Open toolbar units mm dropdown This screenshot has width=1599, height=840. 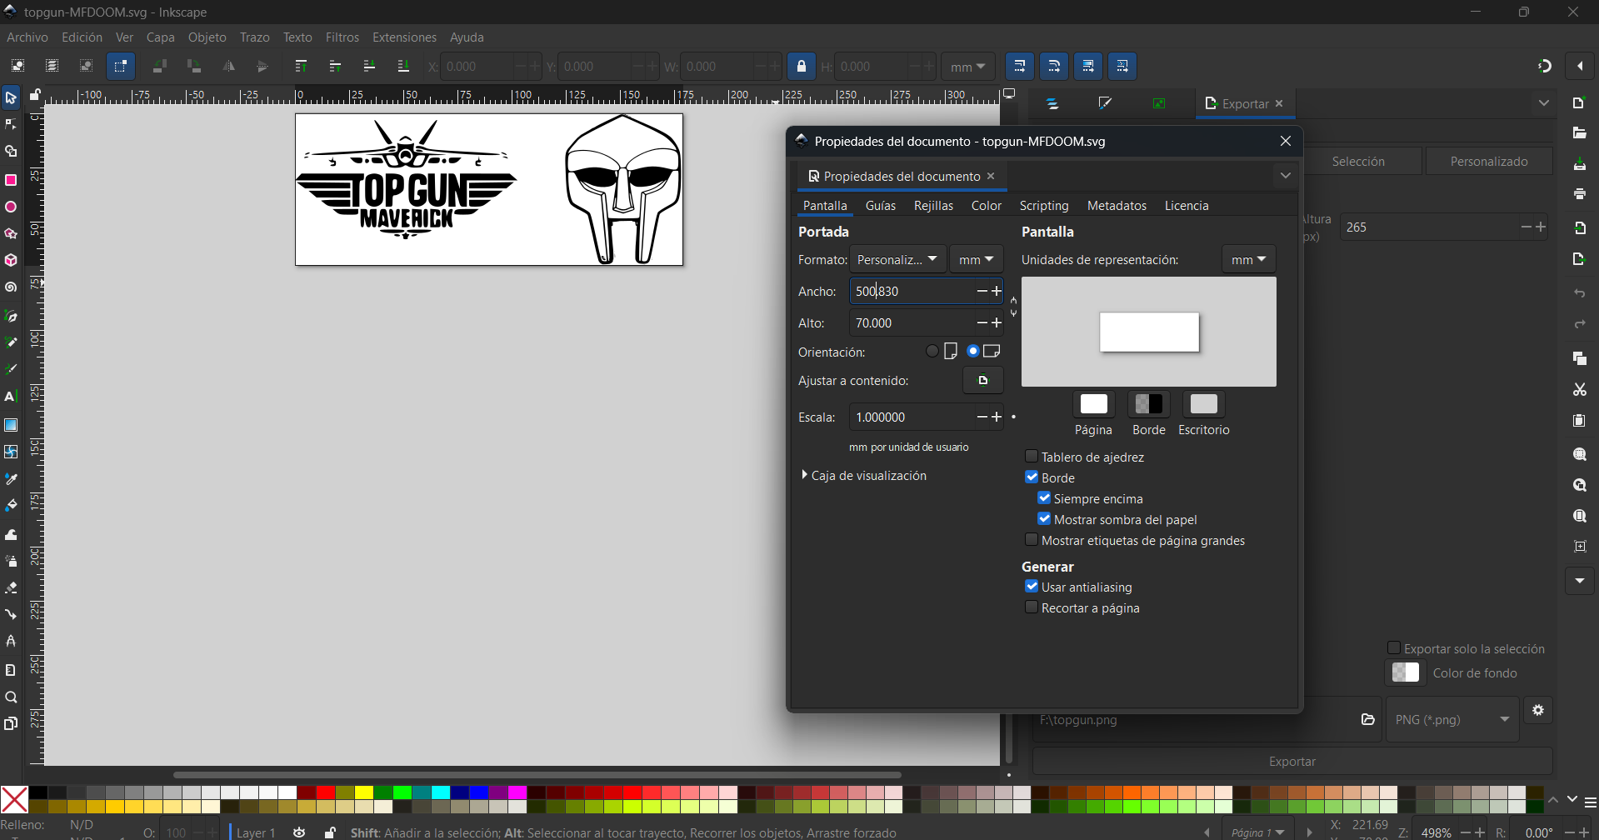tap(968, 67)
